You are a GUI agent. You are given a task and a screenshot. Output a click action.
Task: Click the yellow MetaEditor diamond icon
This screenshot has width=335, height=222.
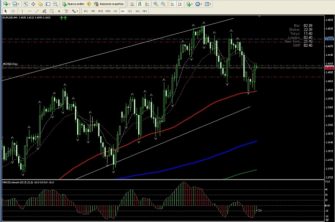point(89,4)
